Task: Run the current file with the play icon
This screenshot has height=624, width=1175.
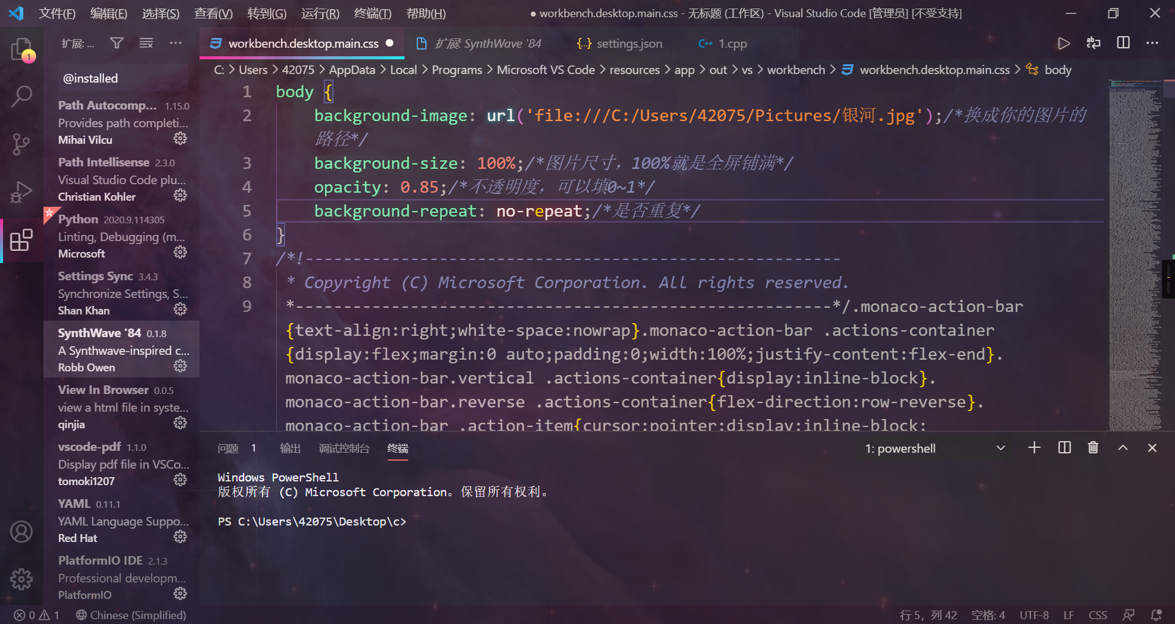Action: (1064, 43)
